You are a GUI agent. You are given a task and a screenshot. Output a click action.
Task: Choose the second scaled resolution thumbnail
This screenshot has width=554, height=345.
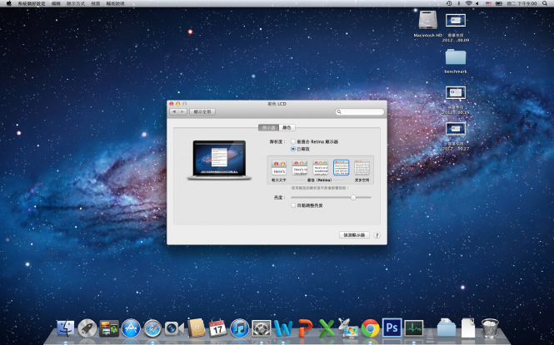point(300,168)
